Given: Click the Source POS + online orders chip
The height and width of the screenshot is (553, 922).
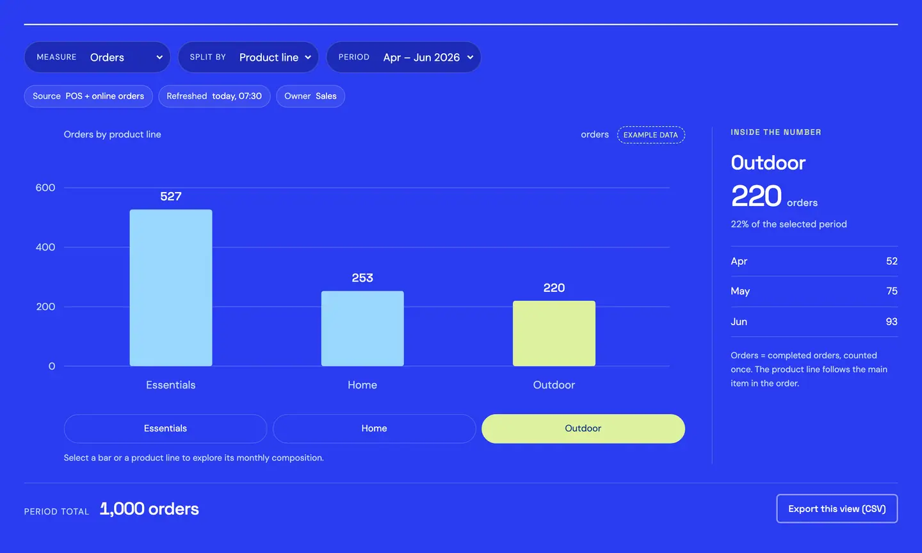Looking at the screenshot, I should click(88, 97).
